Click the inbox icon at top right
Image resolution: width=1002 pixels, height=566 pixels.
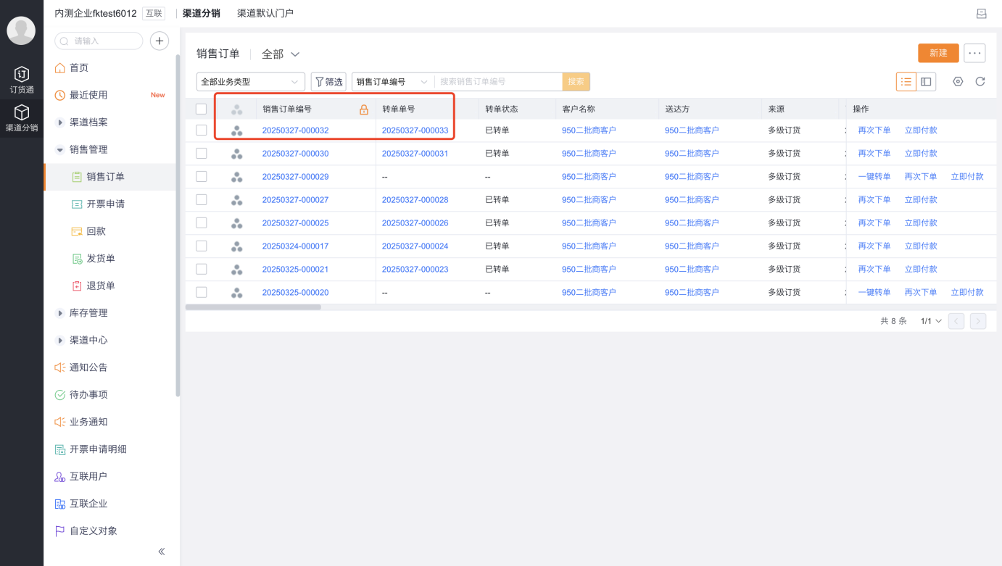point(982,14)
